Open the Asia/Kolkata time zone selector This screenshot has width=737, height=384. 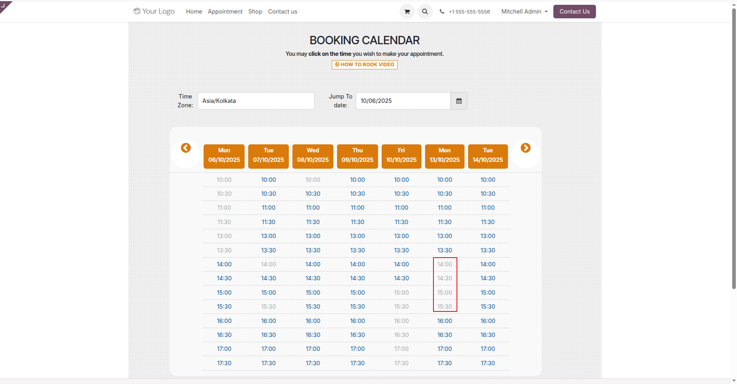tap(256, 101)
